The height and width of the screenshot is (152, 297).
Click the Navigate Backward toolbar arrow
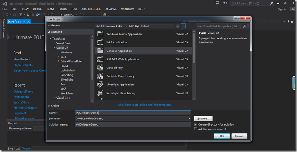(7, 15)
